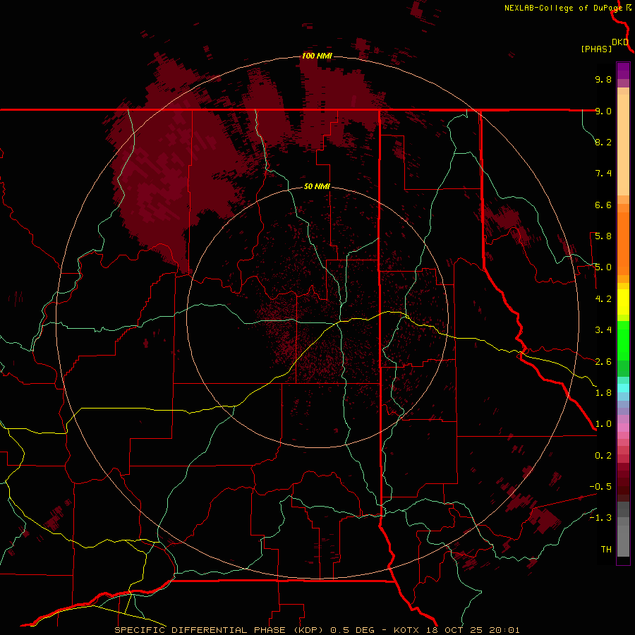Click the 1.0 legend value

click(x=603, y=424)
